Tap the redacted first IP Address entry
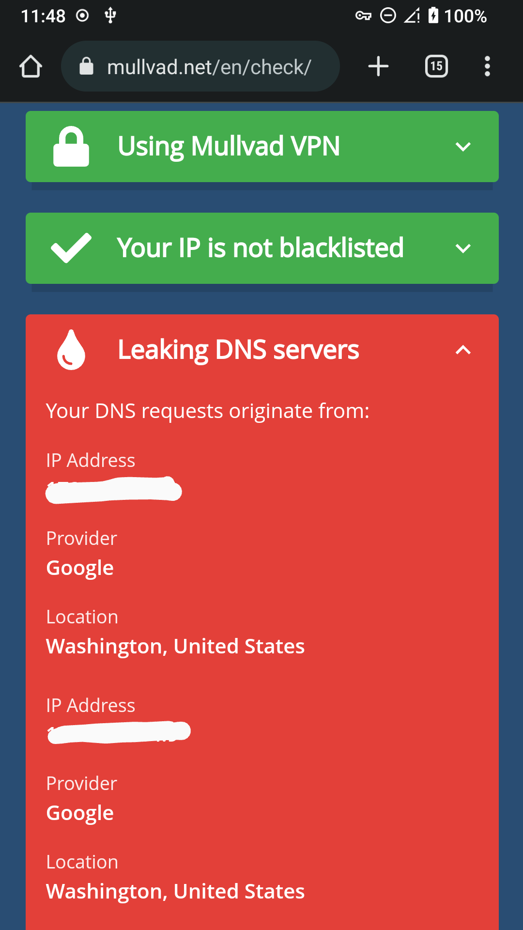Image resolution: width=523 pixels, height=930 pixels. pyautogui.click(x=114, y=490)
